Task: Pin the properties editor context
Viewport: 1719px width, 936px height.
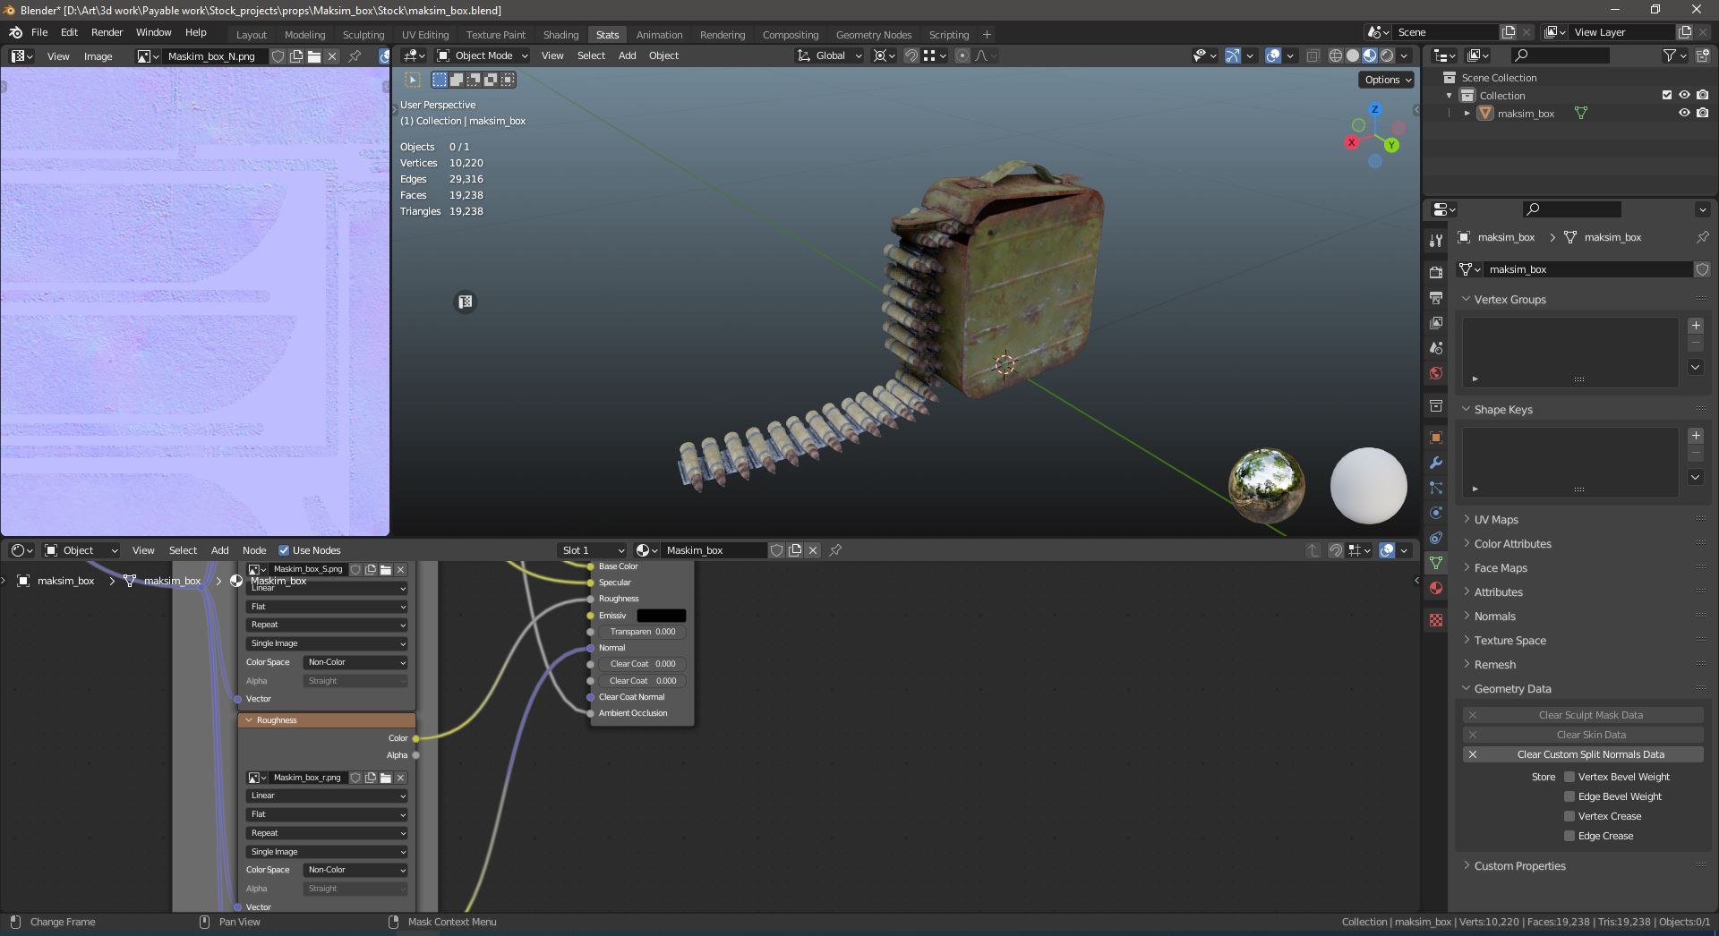Action: (1702, 237)
